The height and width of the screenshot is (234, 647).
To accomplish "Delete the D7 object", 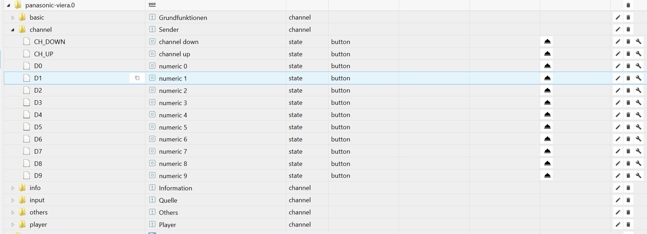I will (x=628, y=151).
